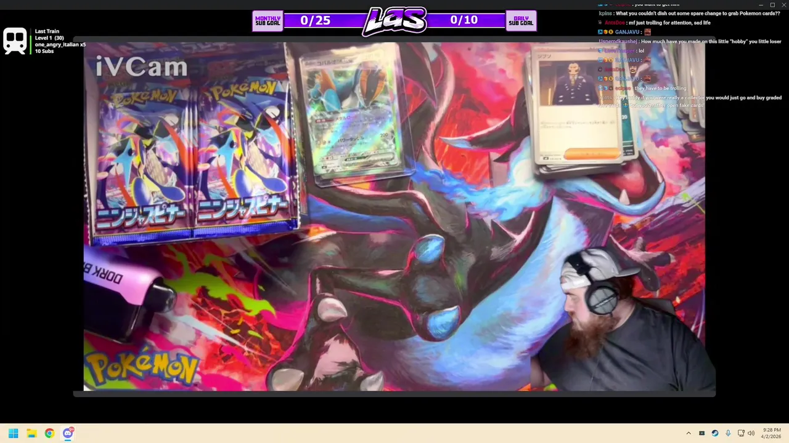Open network settings tray icon
Screen dimensions: 789x443
point(741,433)
